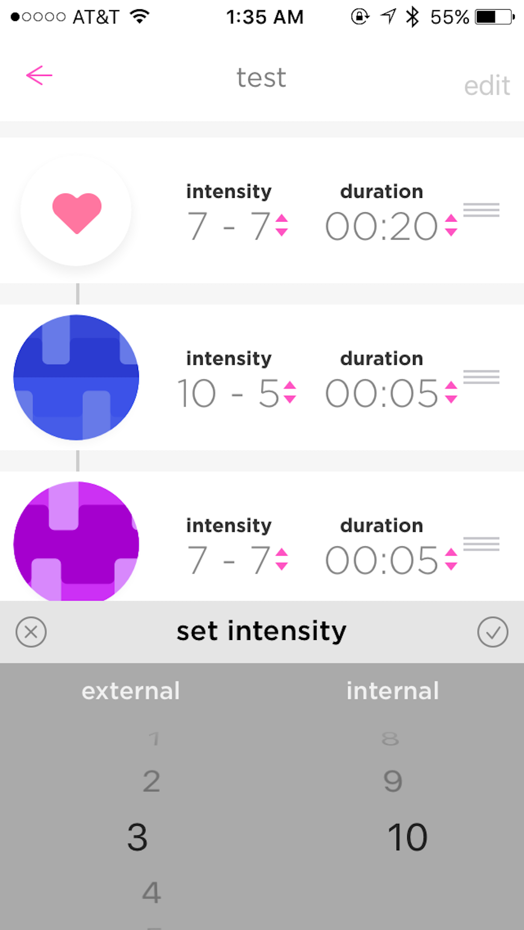This screenshot has height=930, width=524.
Task: Open duration stepper of blue pattern
Action: coord(451,392)
